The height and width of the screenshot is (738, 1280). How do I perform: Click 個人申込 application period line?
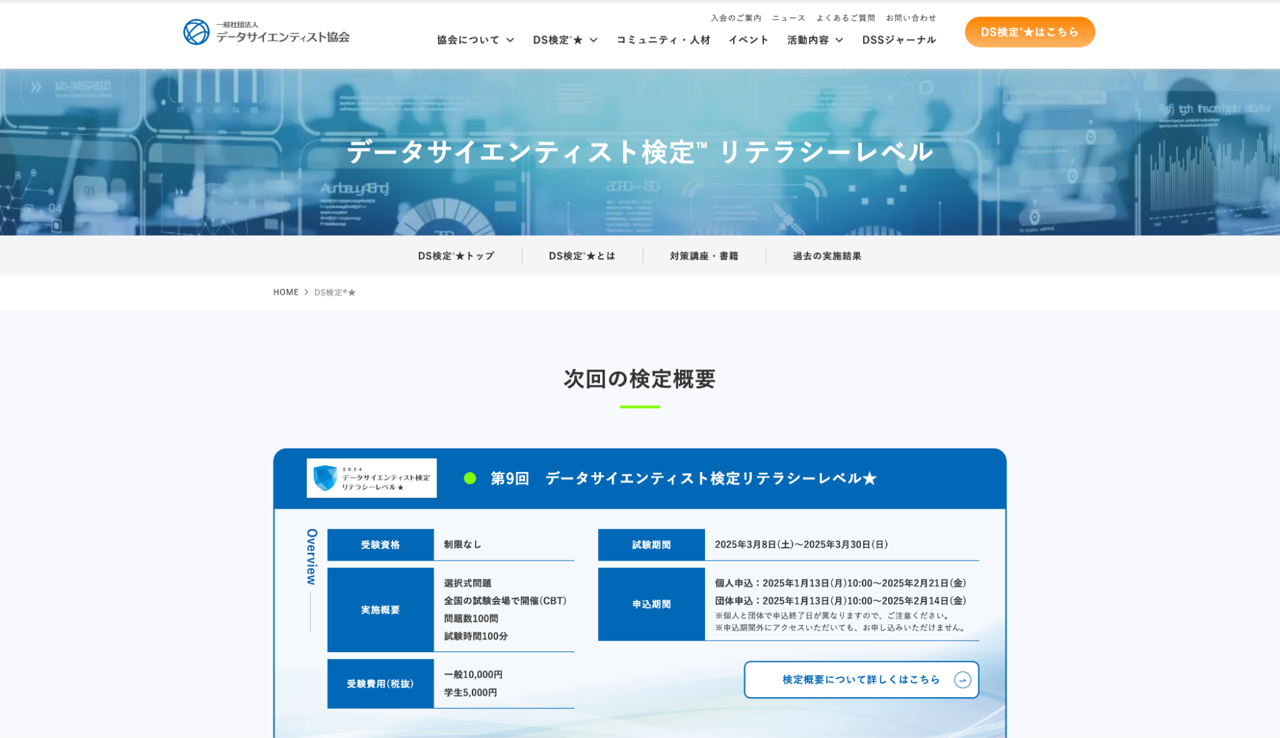tap(841, 583)
